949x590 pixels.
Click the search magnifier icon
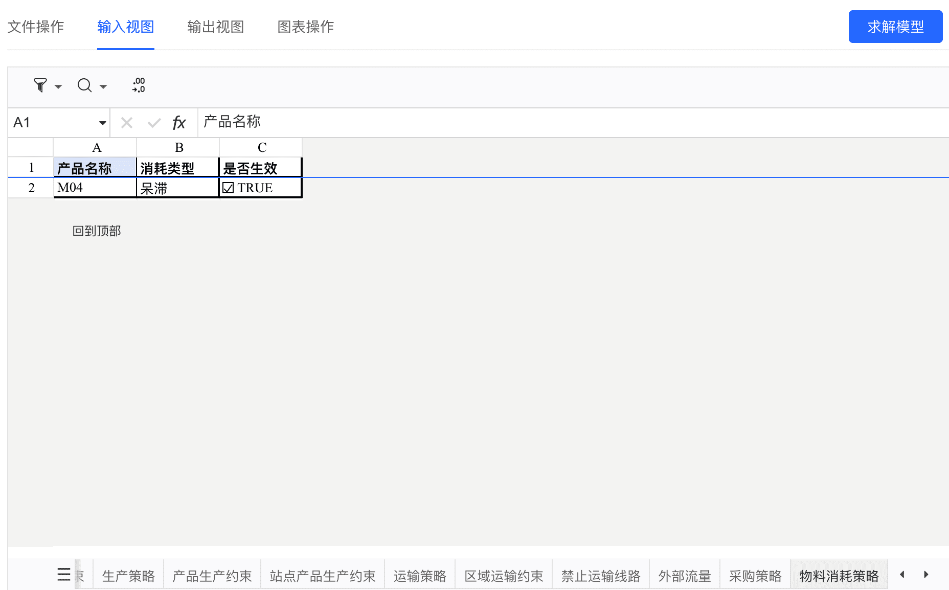click(84, 85)
